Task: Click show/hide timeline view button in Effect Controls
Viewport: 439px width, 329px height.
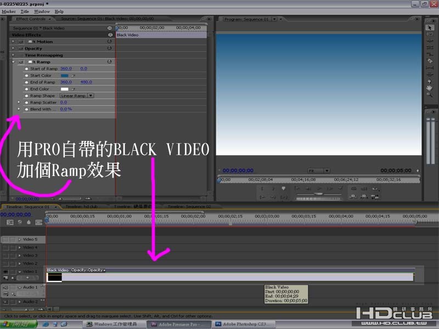Action: (x=109, y=28)
